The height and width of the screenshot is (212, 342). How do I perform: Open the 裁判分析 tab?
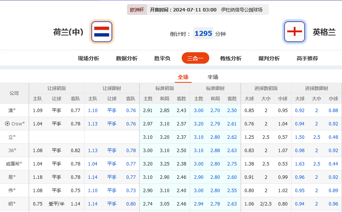point(269,58)
